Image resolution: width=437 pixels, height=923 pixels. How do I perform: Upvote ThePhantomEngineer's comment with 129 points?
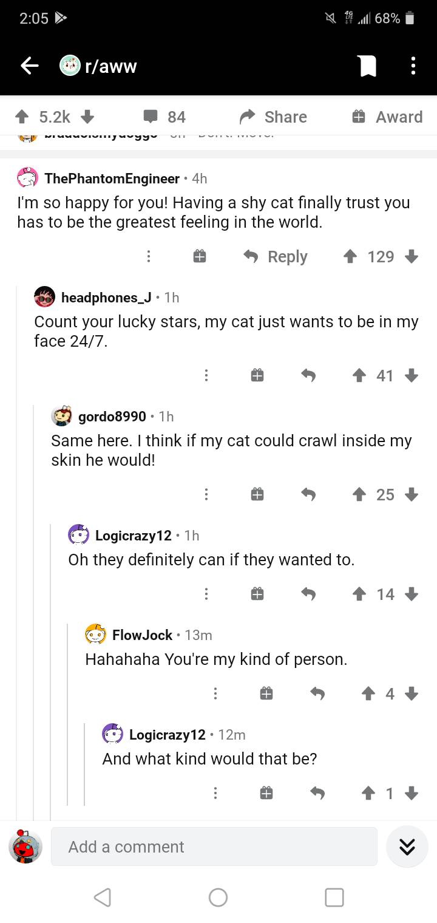click(350, 257)
